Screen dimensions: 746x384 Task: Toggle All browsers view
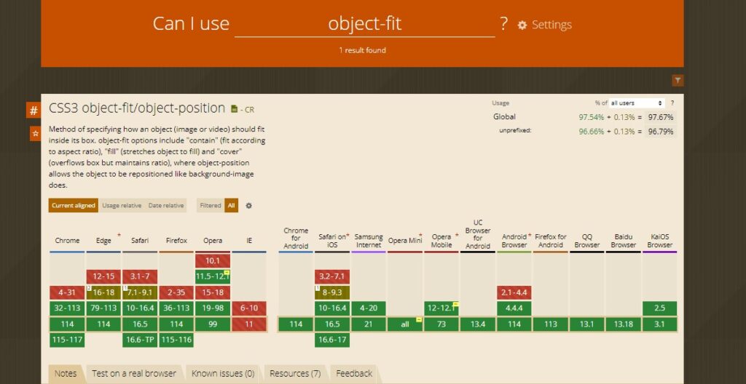231,205
